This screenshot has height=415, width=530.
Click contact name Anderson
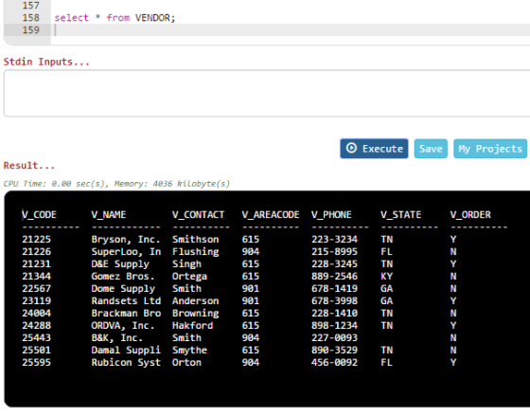pos(195,301)
